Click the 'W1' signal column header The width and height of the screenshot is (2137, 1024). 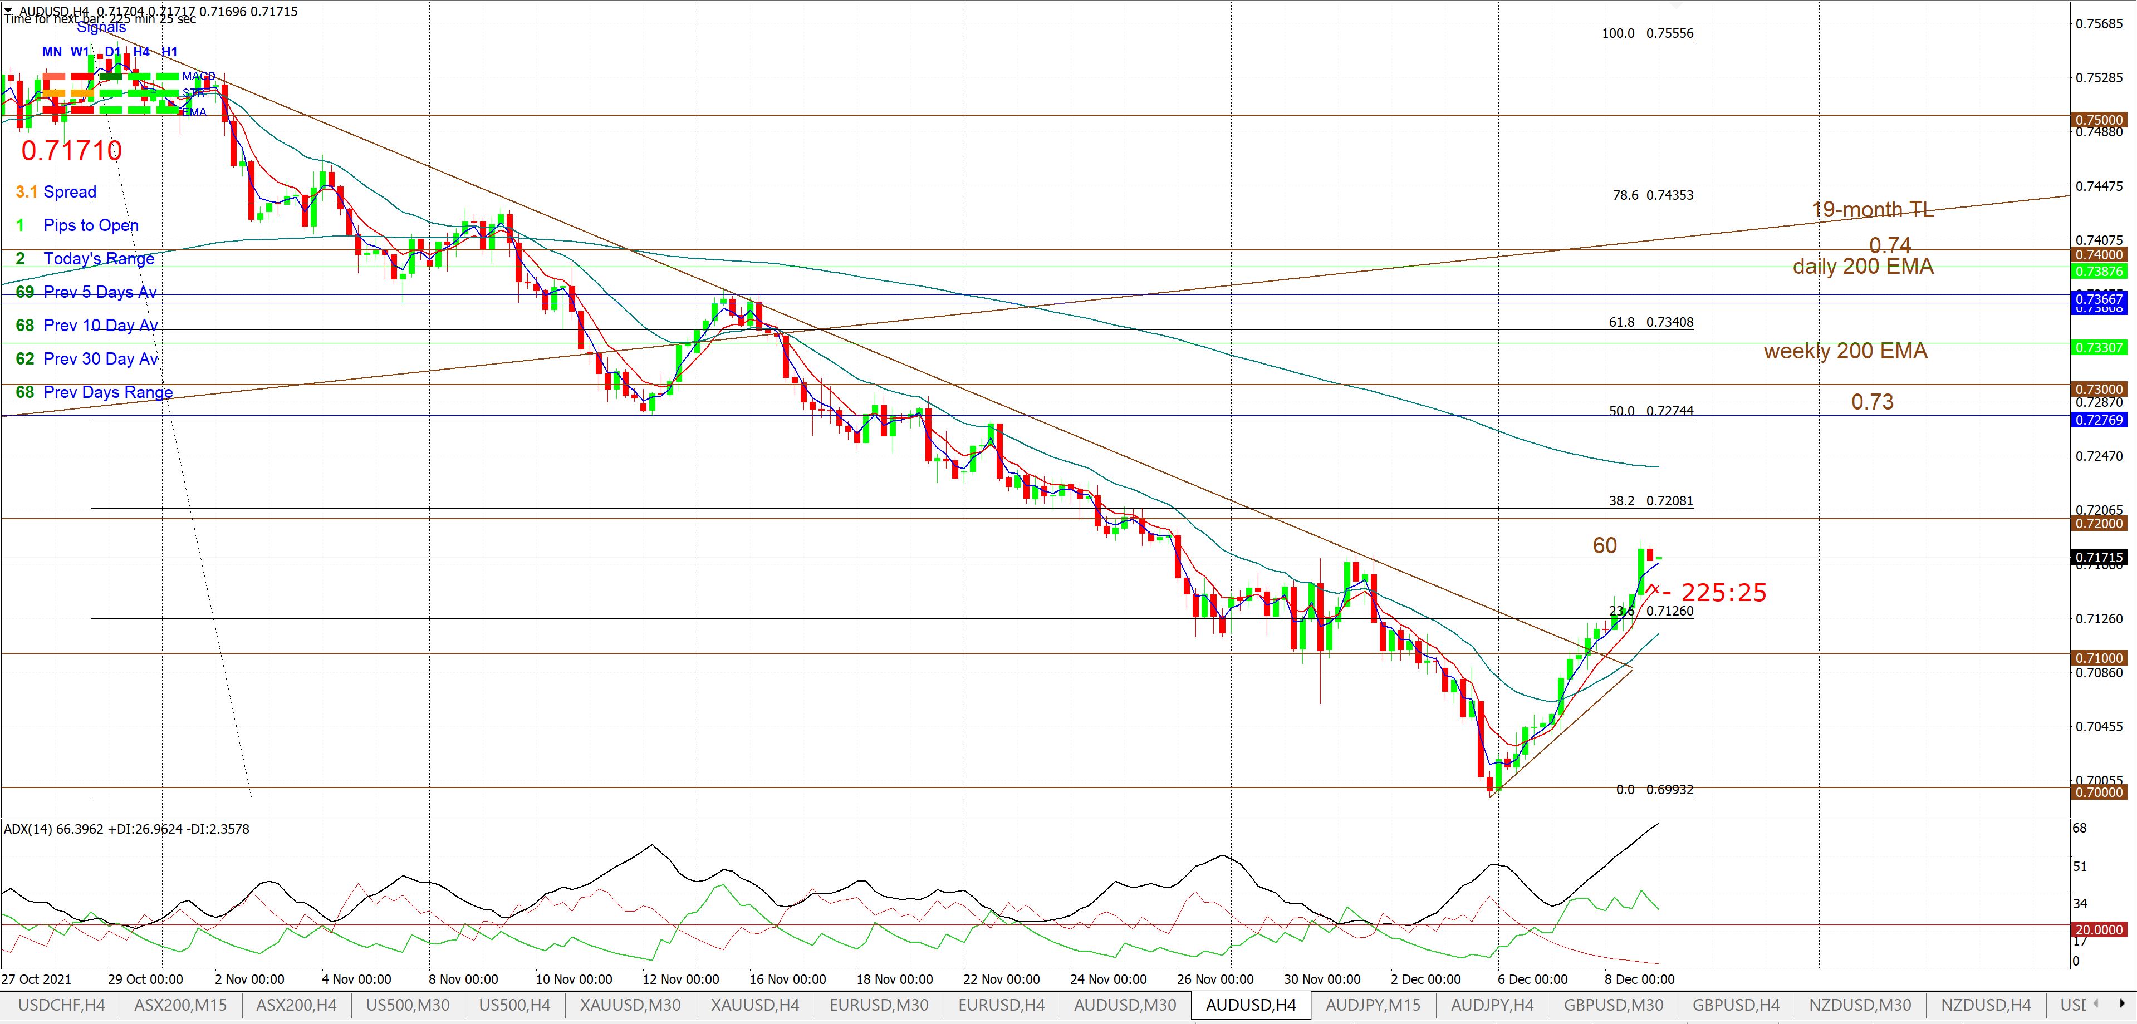(80, 51)
